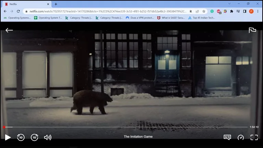Seek on the video progress bar
Screen dimensions: 263x148
[125, 127]
